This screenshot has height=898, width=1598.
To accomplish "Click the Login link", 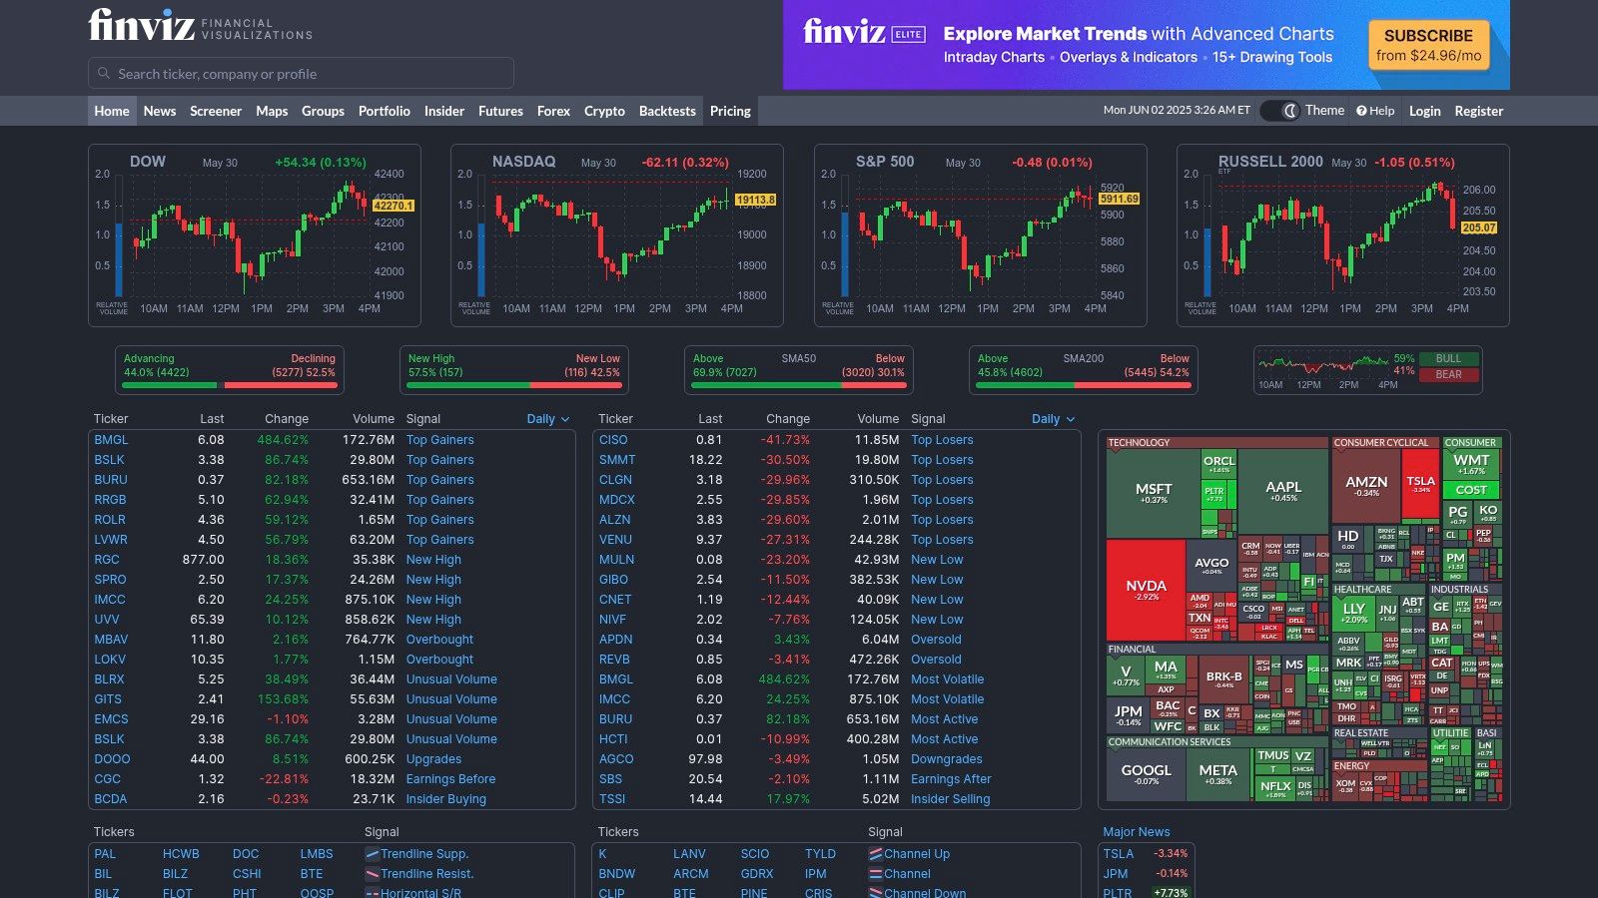I will pyautogui.click(x=1425, y=111).
